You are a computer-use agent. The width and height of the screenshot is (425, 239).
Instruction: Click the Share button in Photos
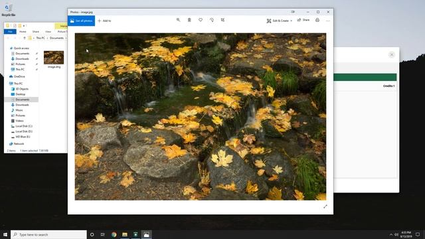pos(303,20)
